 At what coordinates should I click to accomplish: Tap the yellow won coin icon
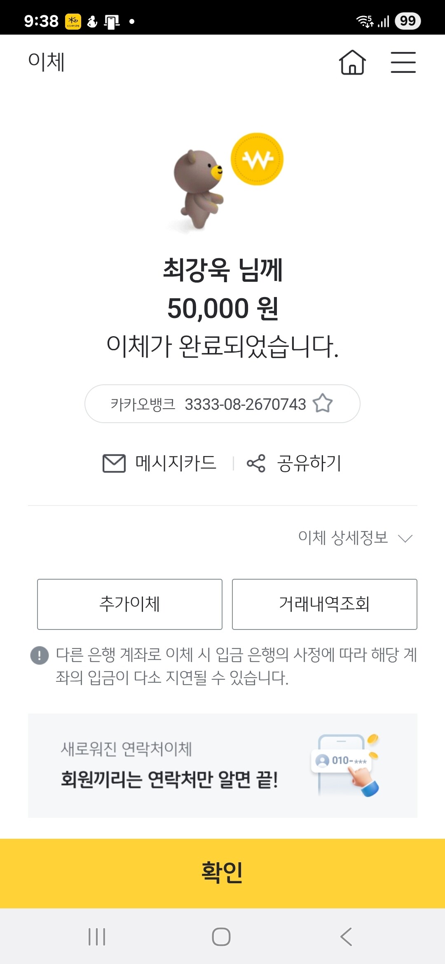[257, 159]
